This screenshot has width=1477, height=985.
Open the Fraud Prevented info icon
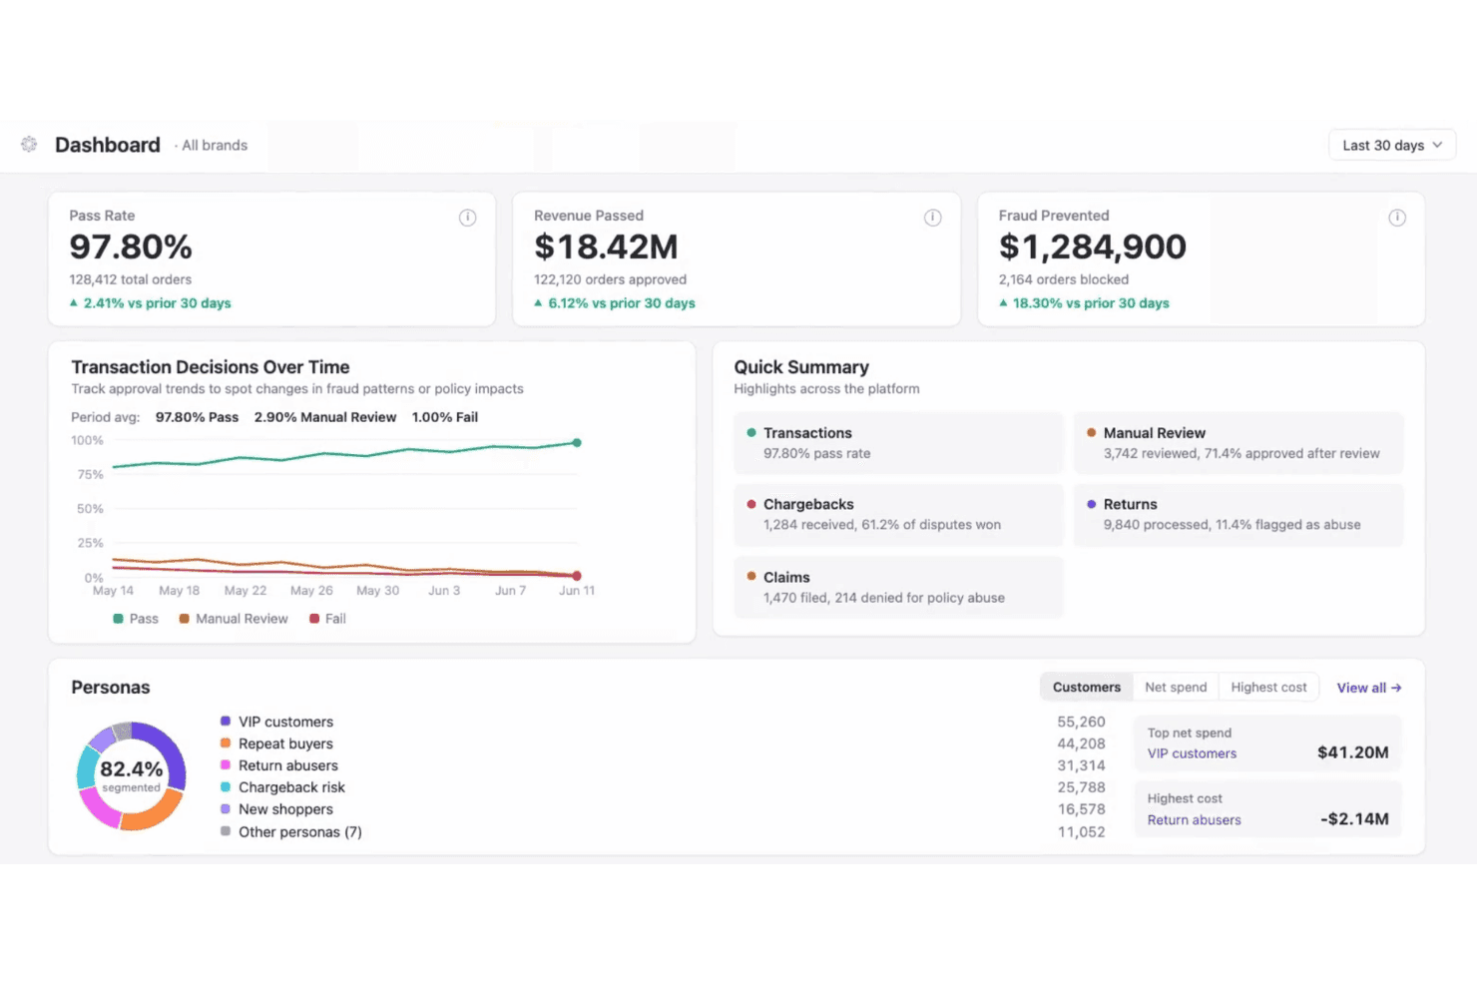click(x=1397, y=218)
